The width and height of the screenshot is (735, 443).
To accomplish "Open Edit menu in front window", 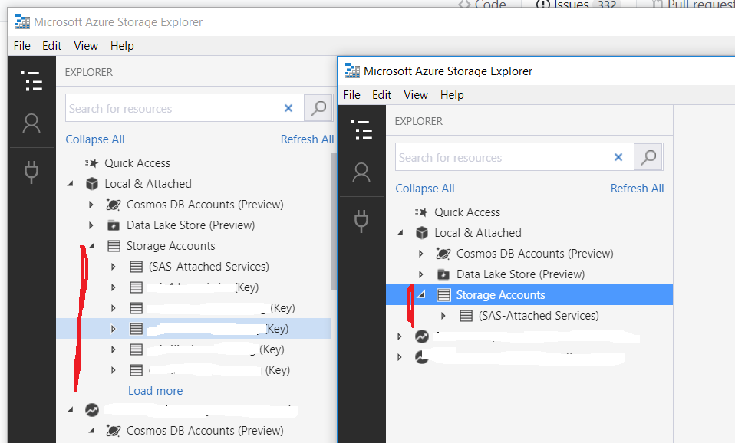I will click(x=381, y=95).
